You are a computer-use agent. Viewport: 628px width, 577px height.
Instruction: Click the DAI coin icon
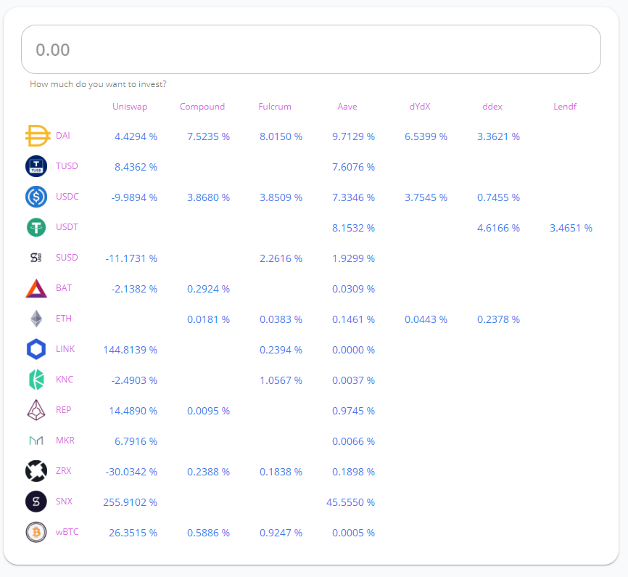[37, 136]
